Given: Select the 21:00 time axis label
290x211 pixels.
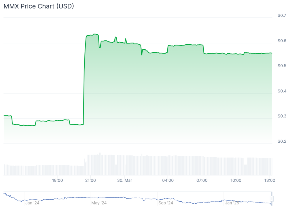Looking at the screenshot, I should (90, 180).
